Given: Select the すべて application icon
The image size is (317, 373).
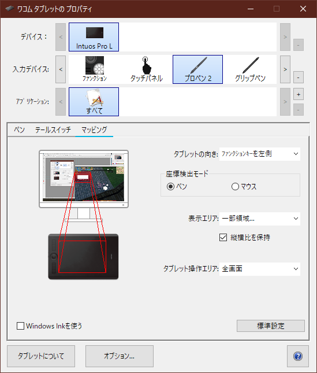Looking at the screenshot, I should point(94,102).
